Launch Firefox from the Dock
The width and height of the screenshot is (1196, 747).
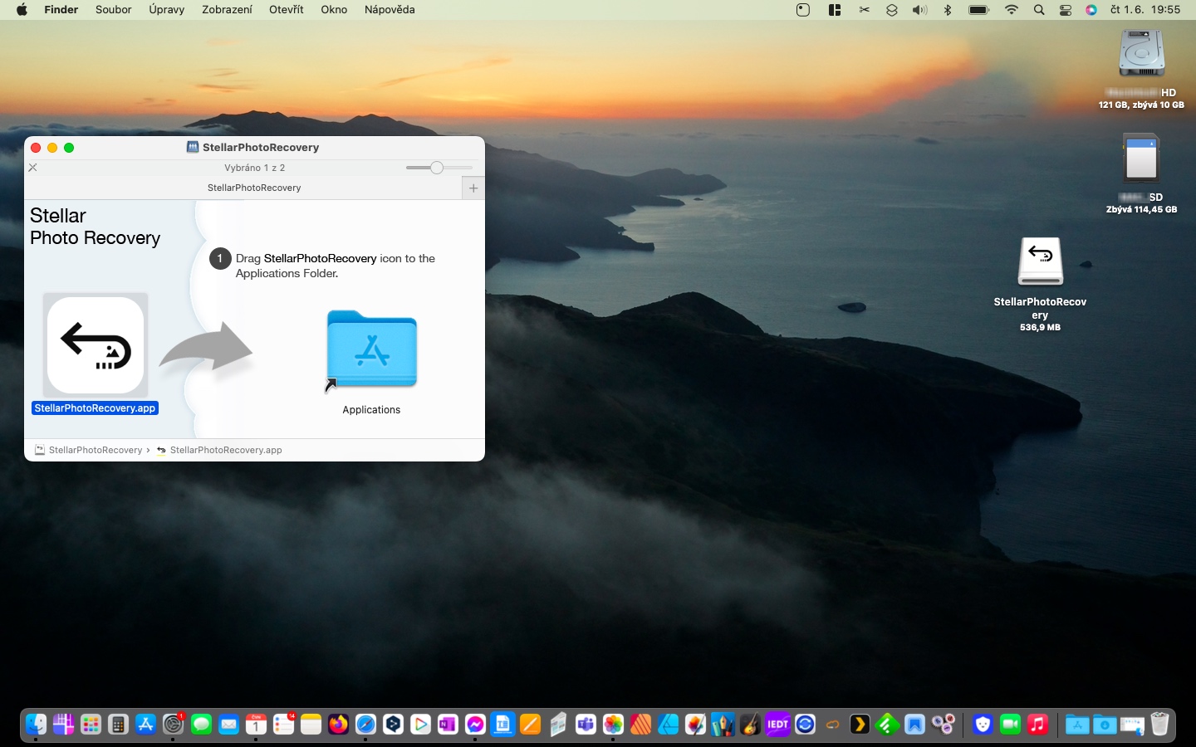(x=338, y=725)
